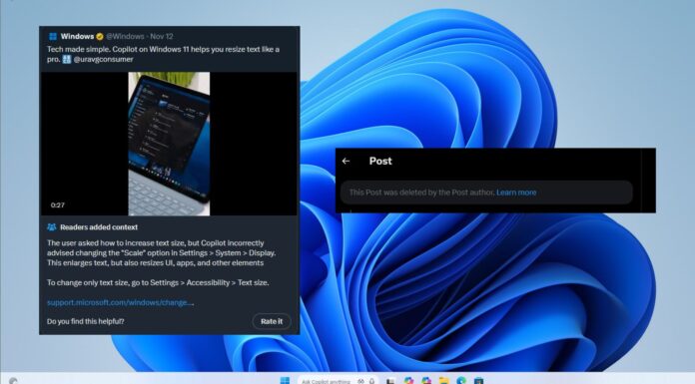Click the 'To change only text size' line
Image resolution: width=695 pixels, height=384 pixels.
(x=158, y=282)
